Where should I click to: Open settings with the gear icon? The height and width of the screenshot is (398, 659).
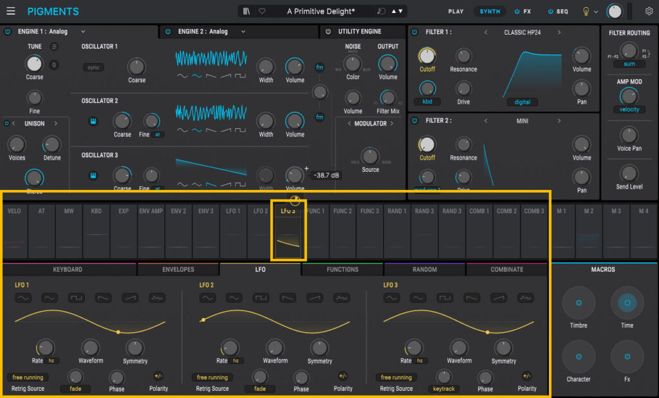coord(649,12)
